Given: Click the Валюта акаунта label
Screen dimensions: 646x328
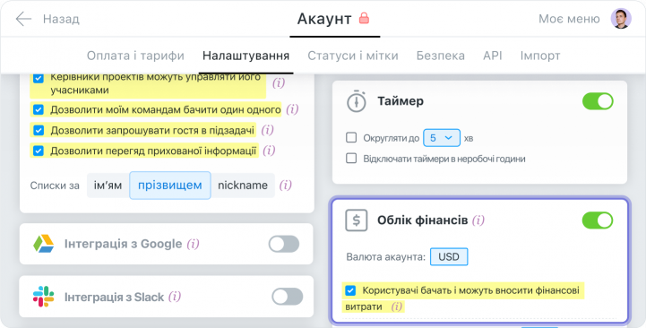Looking at the screenshot, I should click(x=385, y=257).
